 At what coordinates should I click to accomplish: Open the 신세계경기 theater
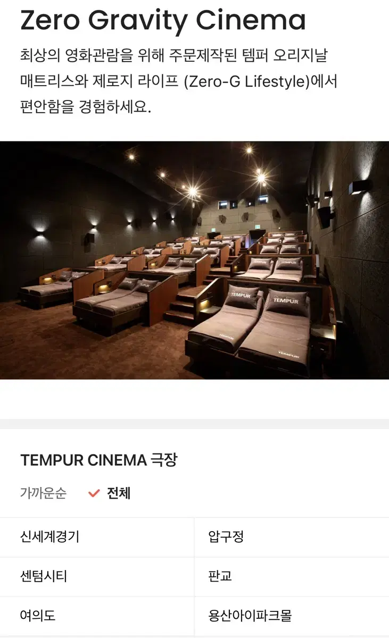click(97, 537)
